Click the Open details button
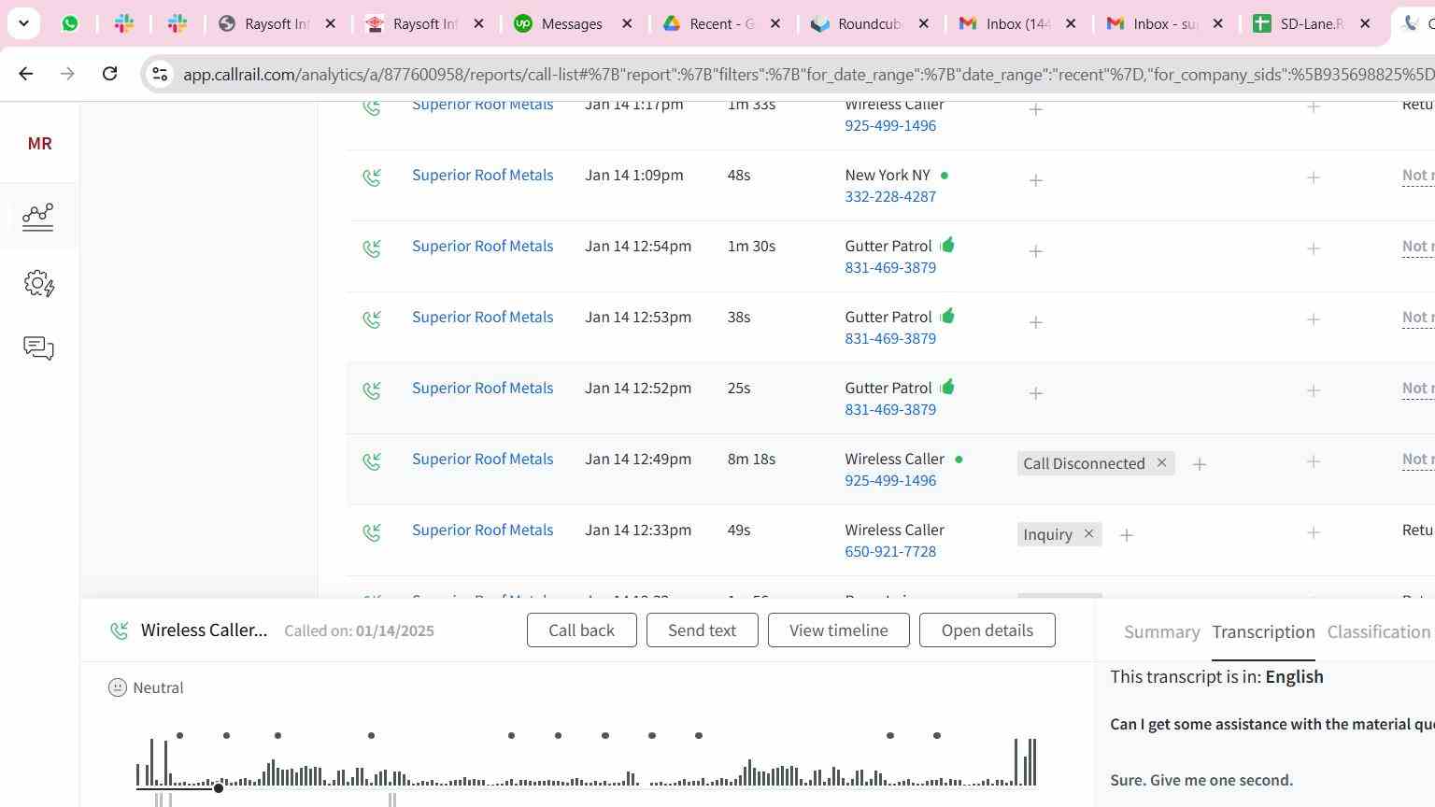Viewport: 1435px width, 807px height. coord(987,630)
